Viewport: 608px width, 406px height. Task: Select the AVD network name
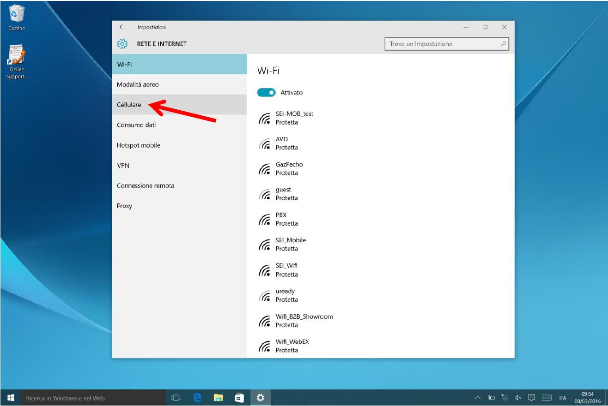282,139
